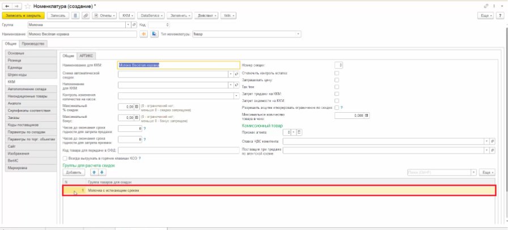The image size is (510, 230).
Task: Move discount group up with blue arrow
Action: pyautogui.click(x=94, y=172)
